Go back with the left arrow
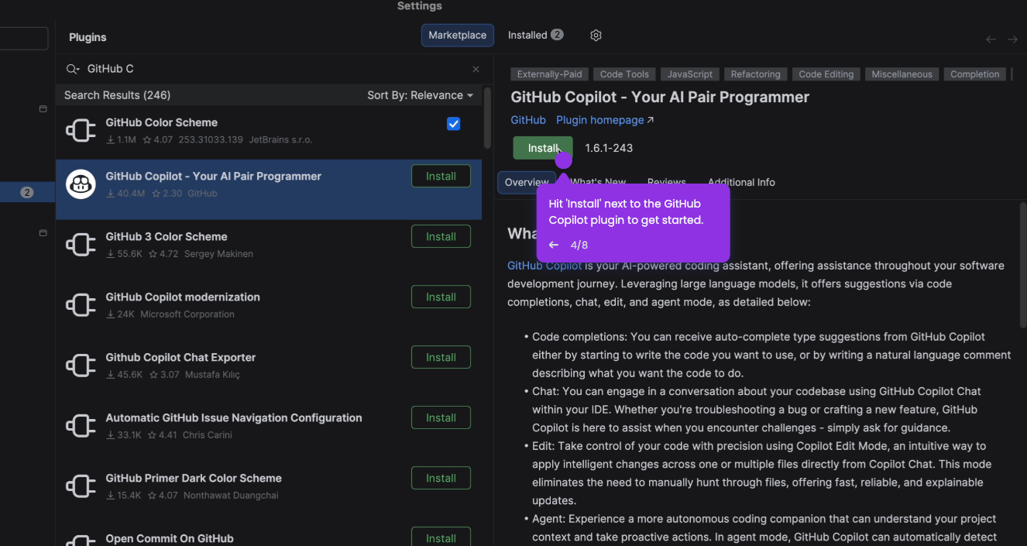 click(x=991, y=39)
